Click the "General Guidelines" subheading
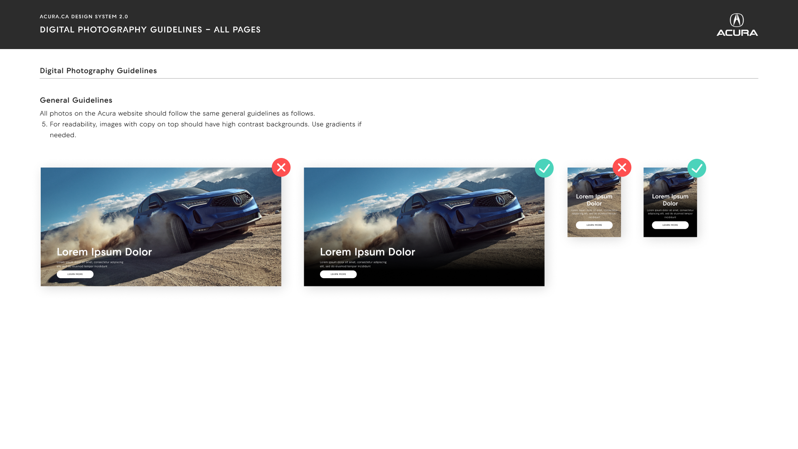The width and height of the screenshot is (798, 449). pyautogui.click(x=76, y=100)
